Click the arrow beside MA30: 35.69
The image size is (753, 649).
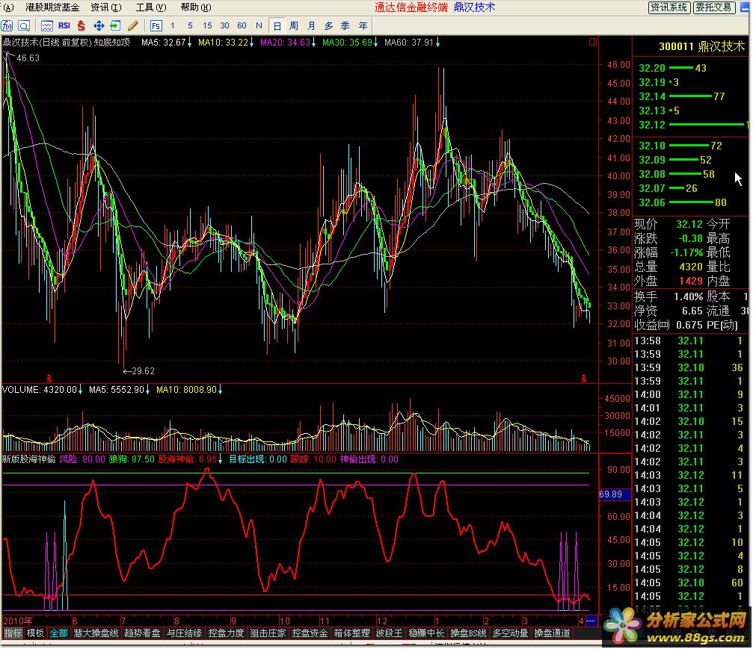point(375,43)
